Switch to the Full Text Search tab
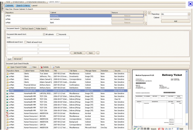 coord(28,28)
